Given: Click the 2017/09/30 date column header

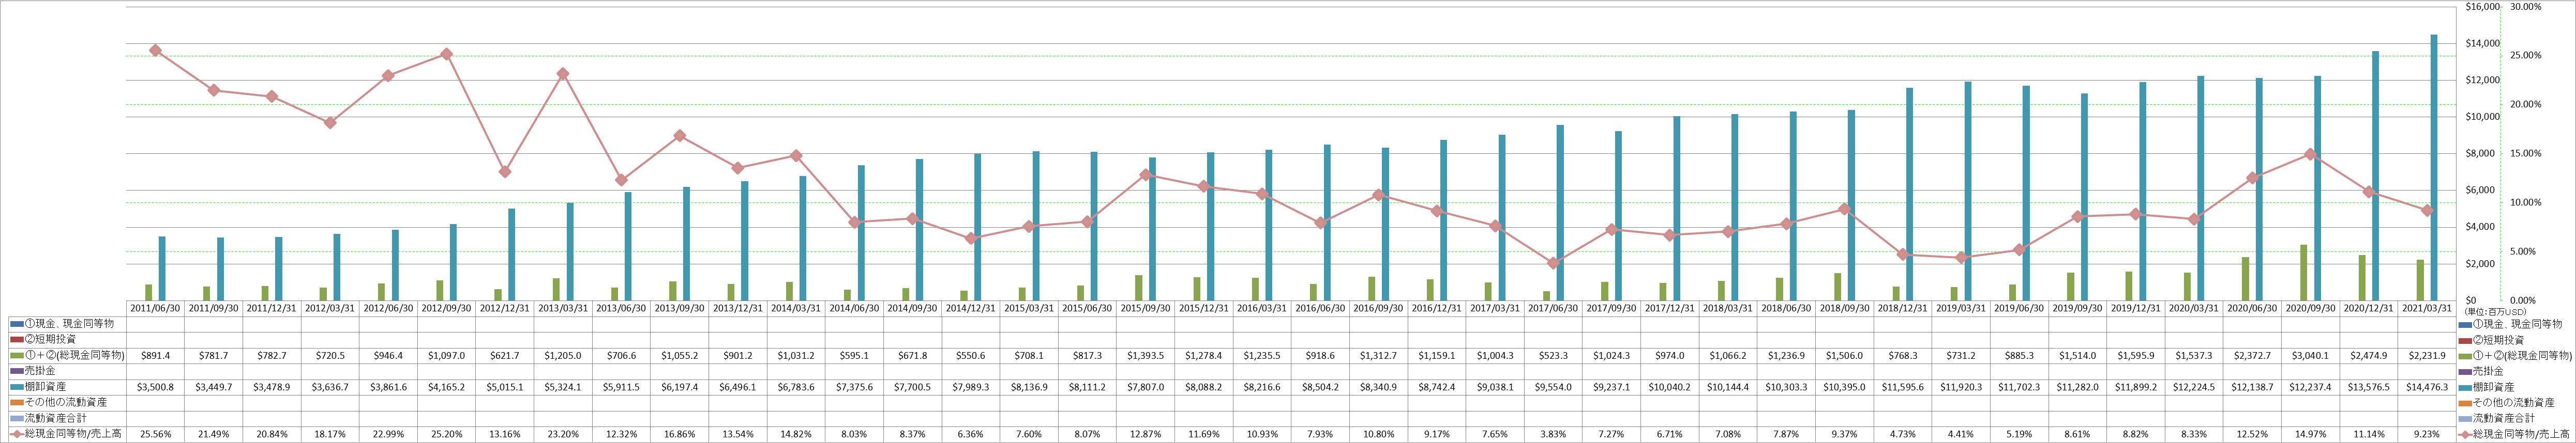Looking at the screenshot, I should (1611, 308).
